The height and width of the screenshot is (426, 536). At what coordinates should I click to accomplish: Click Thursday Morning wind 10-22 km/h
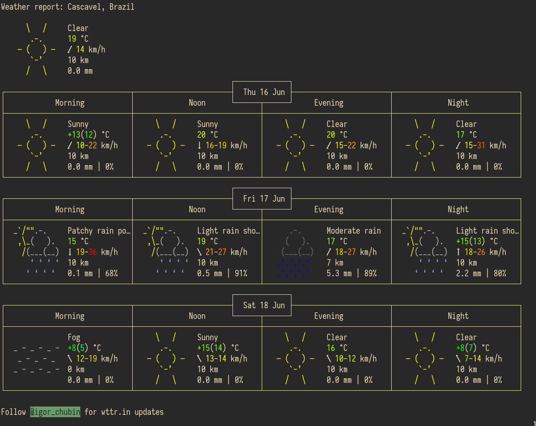pos(93,146)
